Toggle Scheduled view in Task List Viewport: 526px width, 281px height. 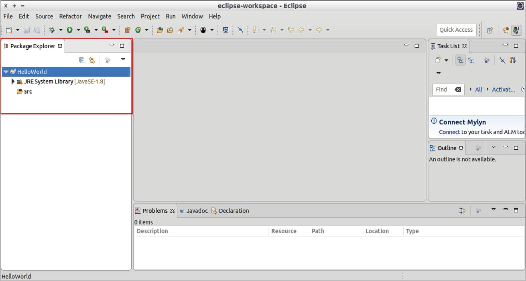[x=471, y=60]
